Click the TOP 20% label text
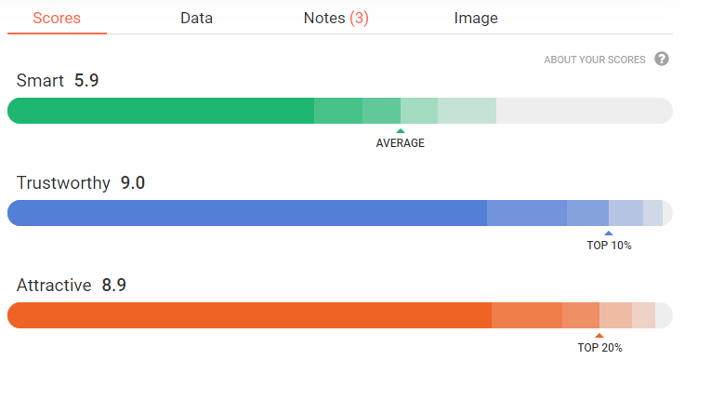 (x=599, y=348)
